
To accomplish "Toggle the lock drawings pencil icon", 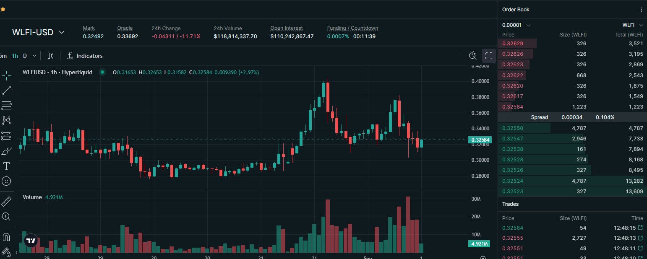I will point(6,252).
